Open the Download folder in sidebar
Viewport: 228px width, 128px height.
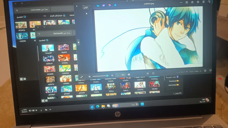174,81
